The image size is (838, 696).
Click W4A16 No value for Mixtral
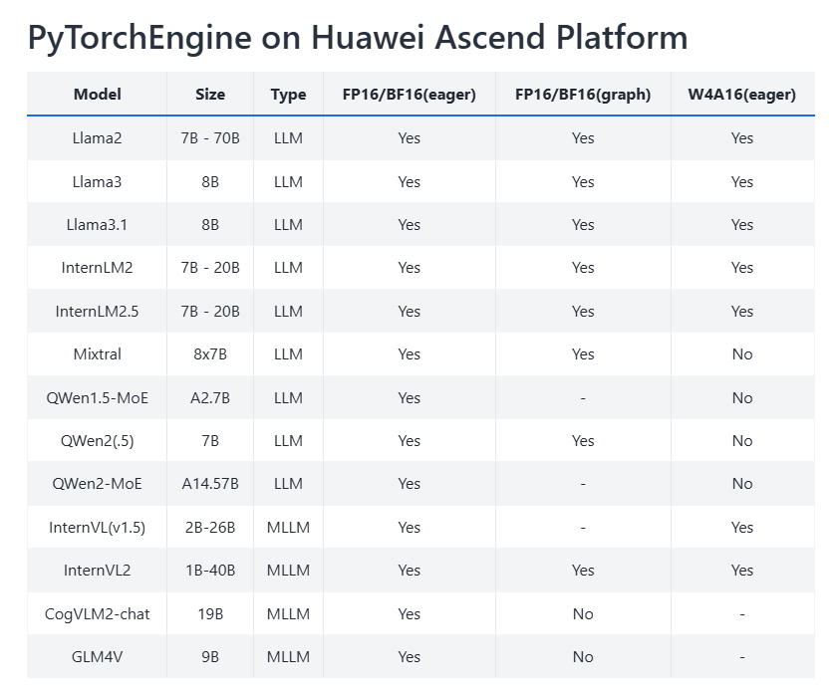click(x=741, y=353)
